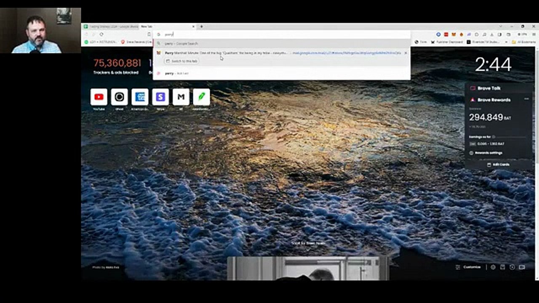This screenshot has height=303, width=539.
Task: Click the bookmark icon beside the address bar
Action: click(149, 34)
